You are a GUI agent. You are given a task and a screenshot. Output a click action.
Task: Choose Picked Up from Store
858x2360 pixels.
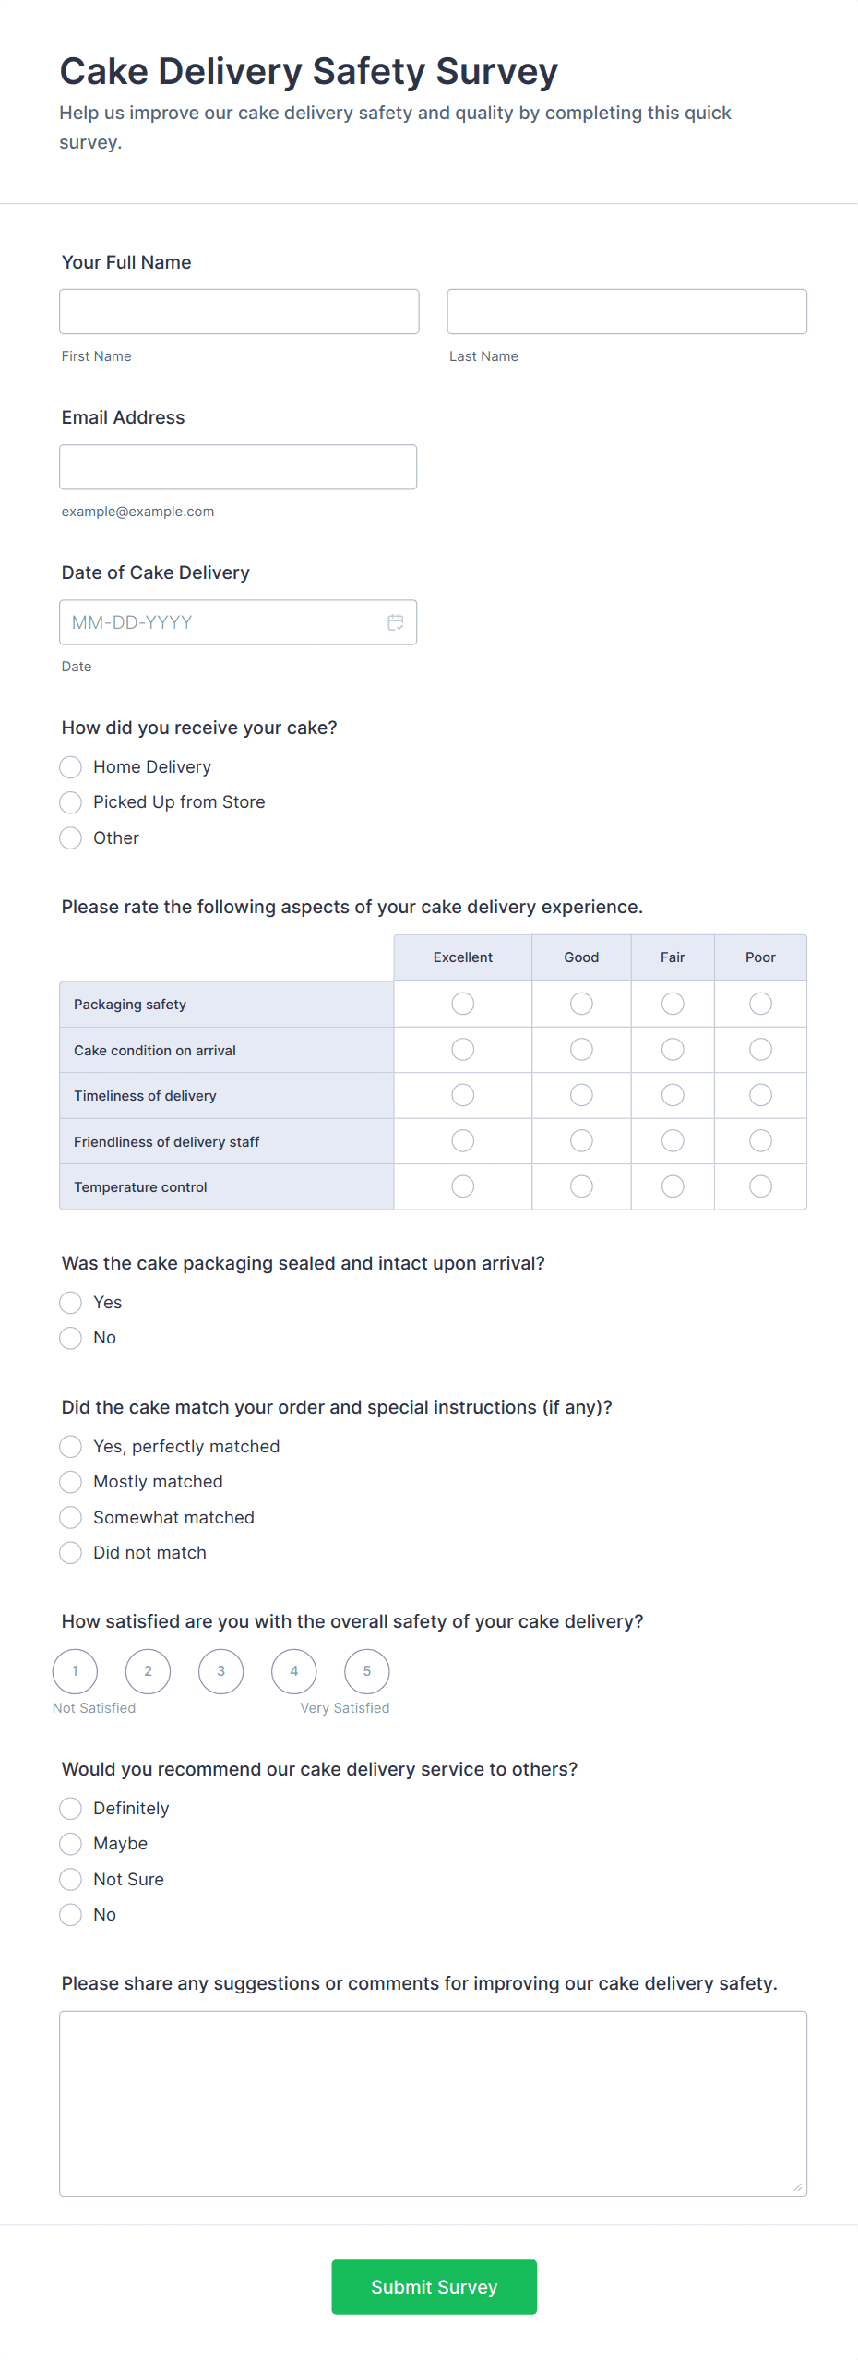[71, 802]
